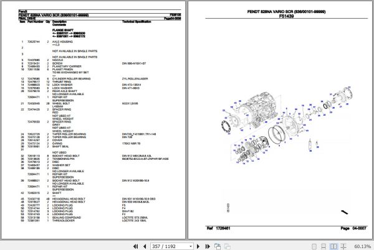Click the right page FENDT 828NA VARIO SCR heading

286,11
